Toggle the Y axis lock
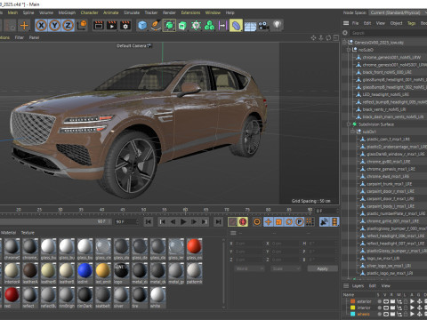 tap(54, 26)
